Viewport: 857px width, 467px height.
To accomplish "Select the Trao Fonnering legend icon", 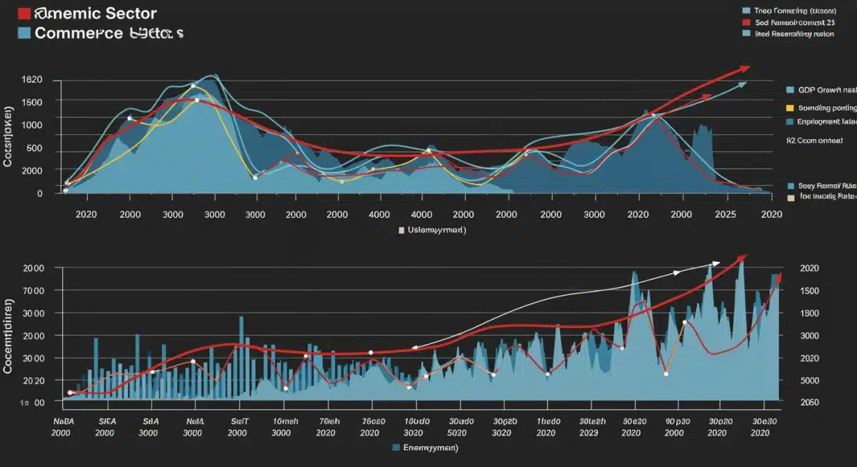I will 745,10.
